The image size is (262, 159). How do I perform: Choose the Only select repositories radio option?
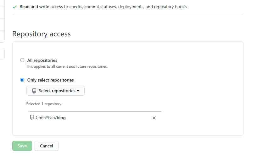22,80
